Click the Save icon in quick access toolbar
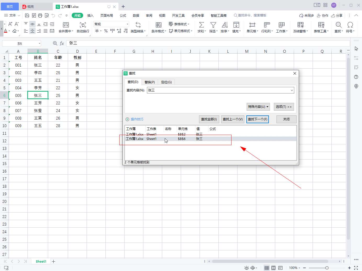This screenshot has height=271, width=362. click(27, 15)
